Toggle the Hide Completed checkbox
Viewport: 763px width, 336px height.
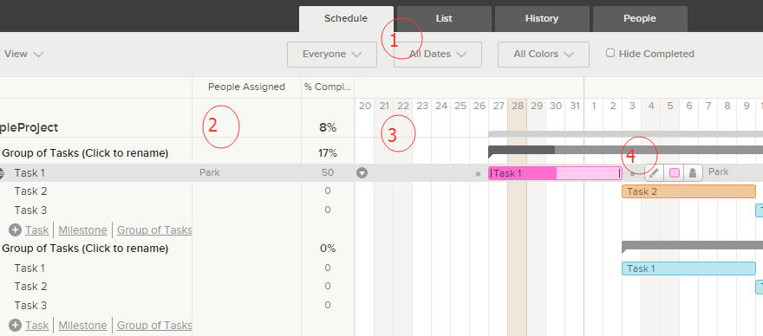tap(610, 53)
